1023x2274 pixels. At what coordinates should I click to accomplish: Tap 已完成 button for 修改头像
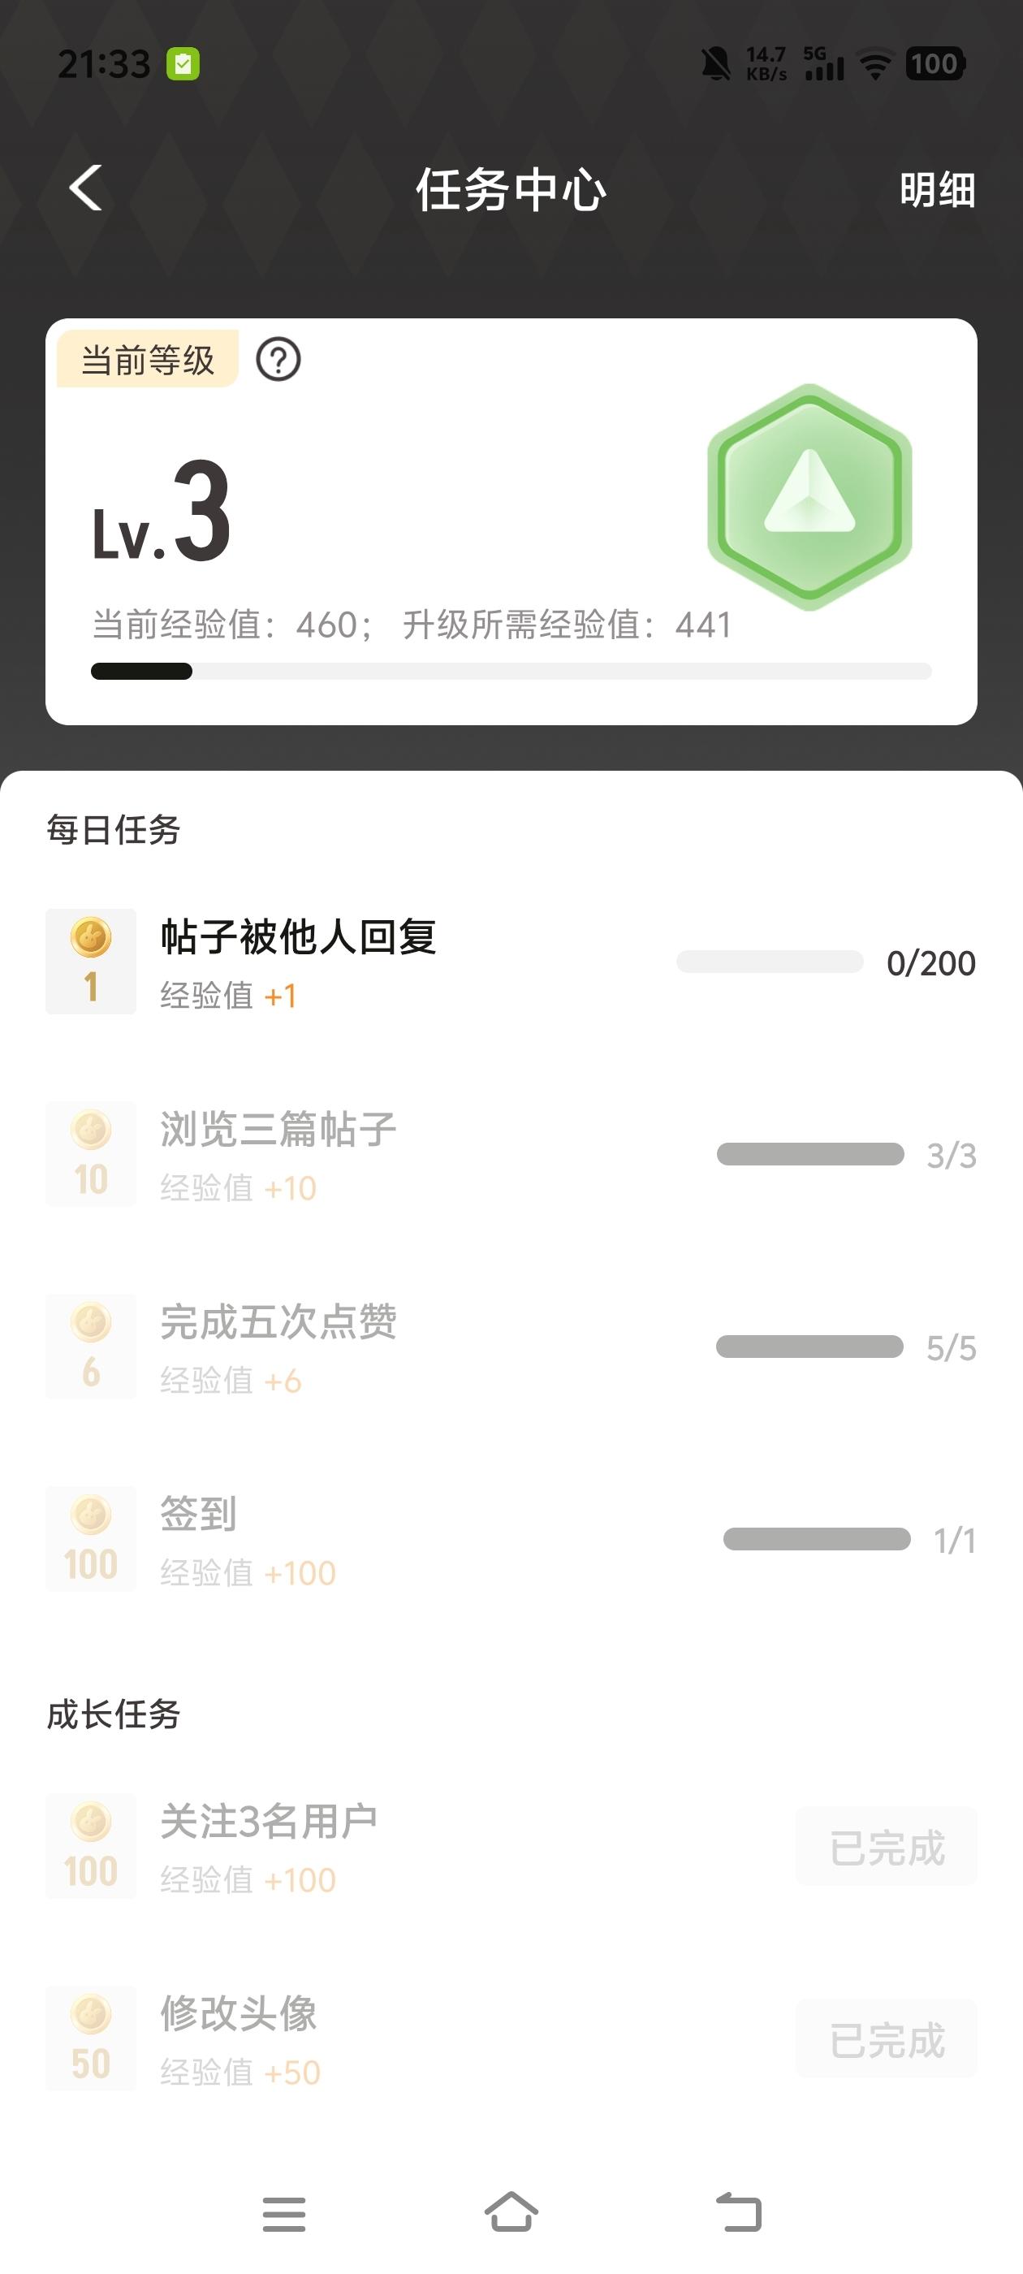[x=886, y=2039]
